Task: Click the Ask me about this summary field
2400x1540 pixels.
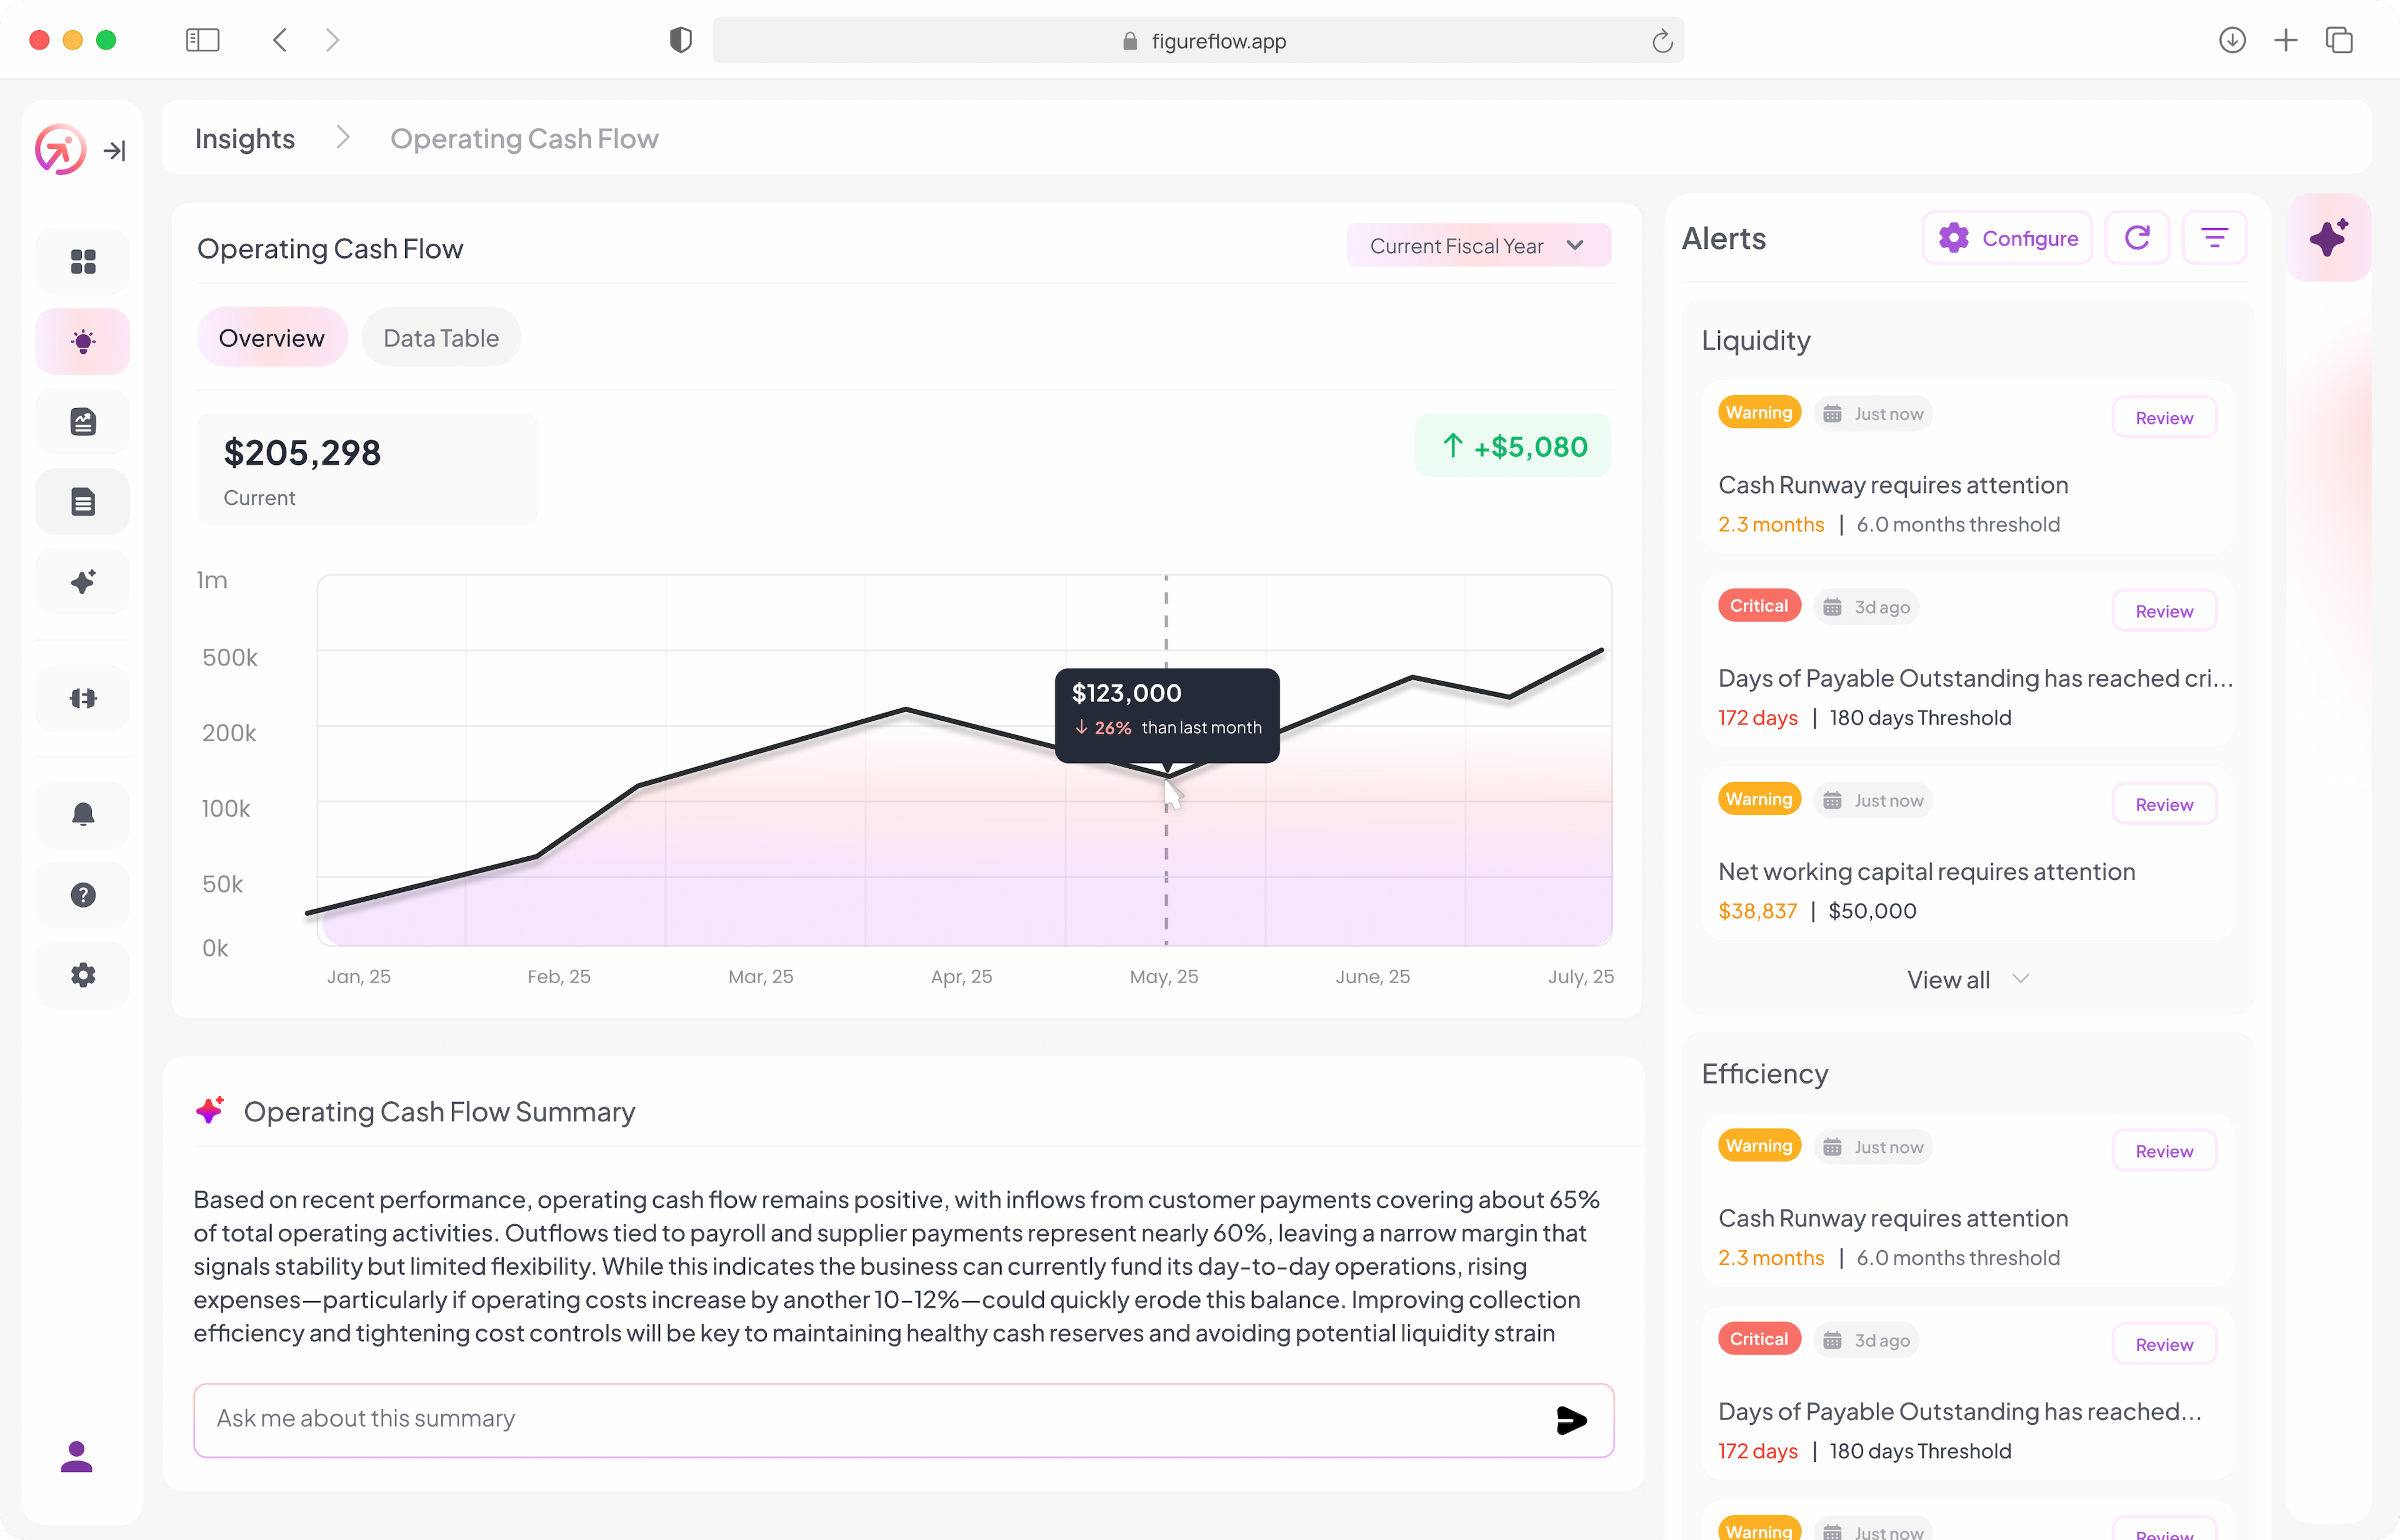Action: click(x=700, y=1419)
